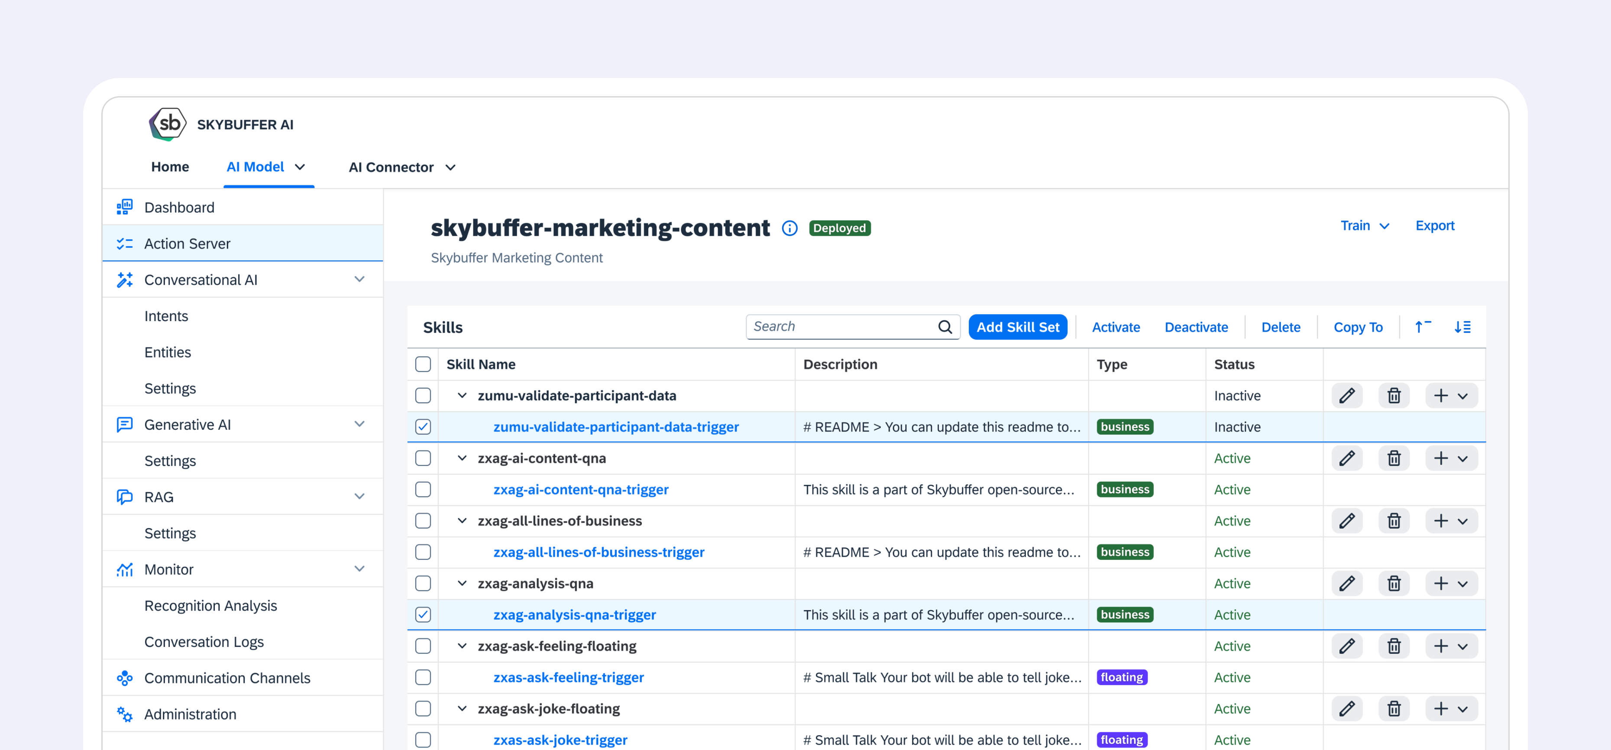1611x750 pixels.
Task: Collapse the Monitor sidebar section
Action: point(359,568)
